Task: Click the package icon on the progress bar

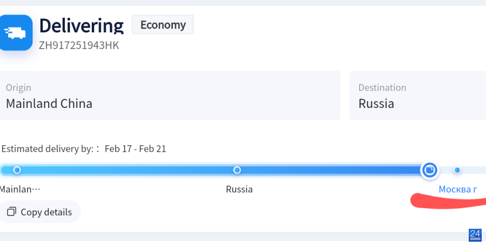Action: click(x=430, y=170)
